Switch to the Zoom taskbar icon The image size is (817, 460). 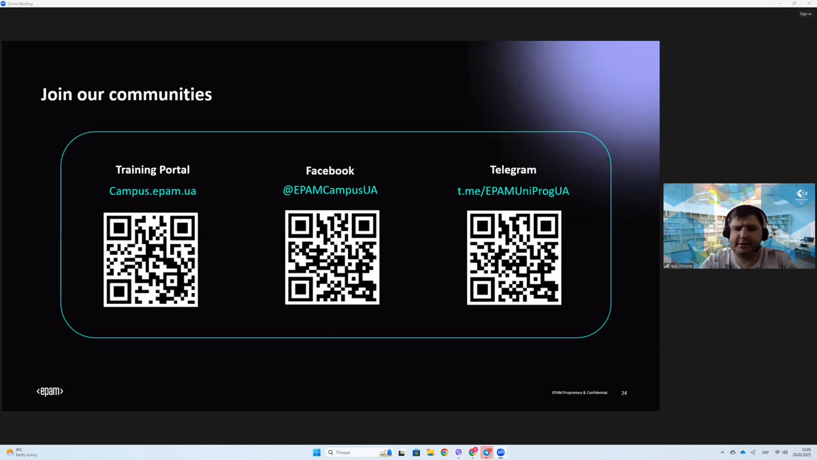500,453
